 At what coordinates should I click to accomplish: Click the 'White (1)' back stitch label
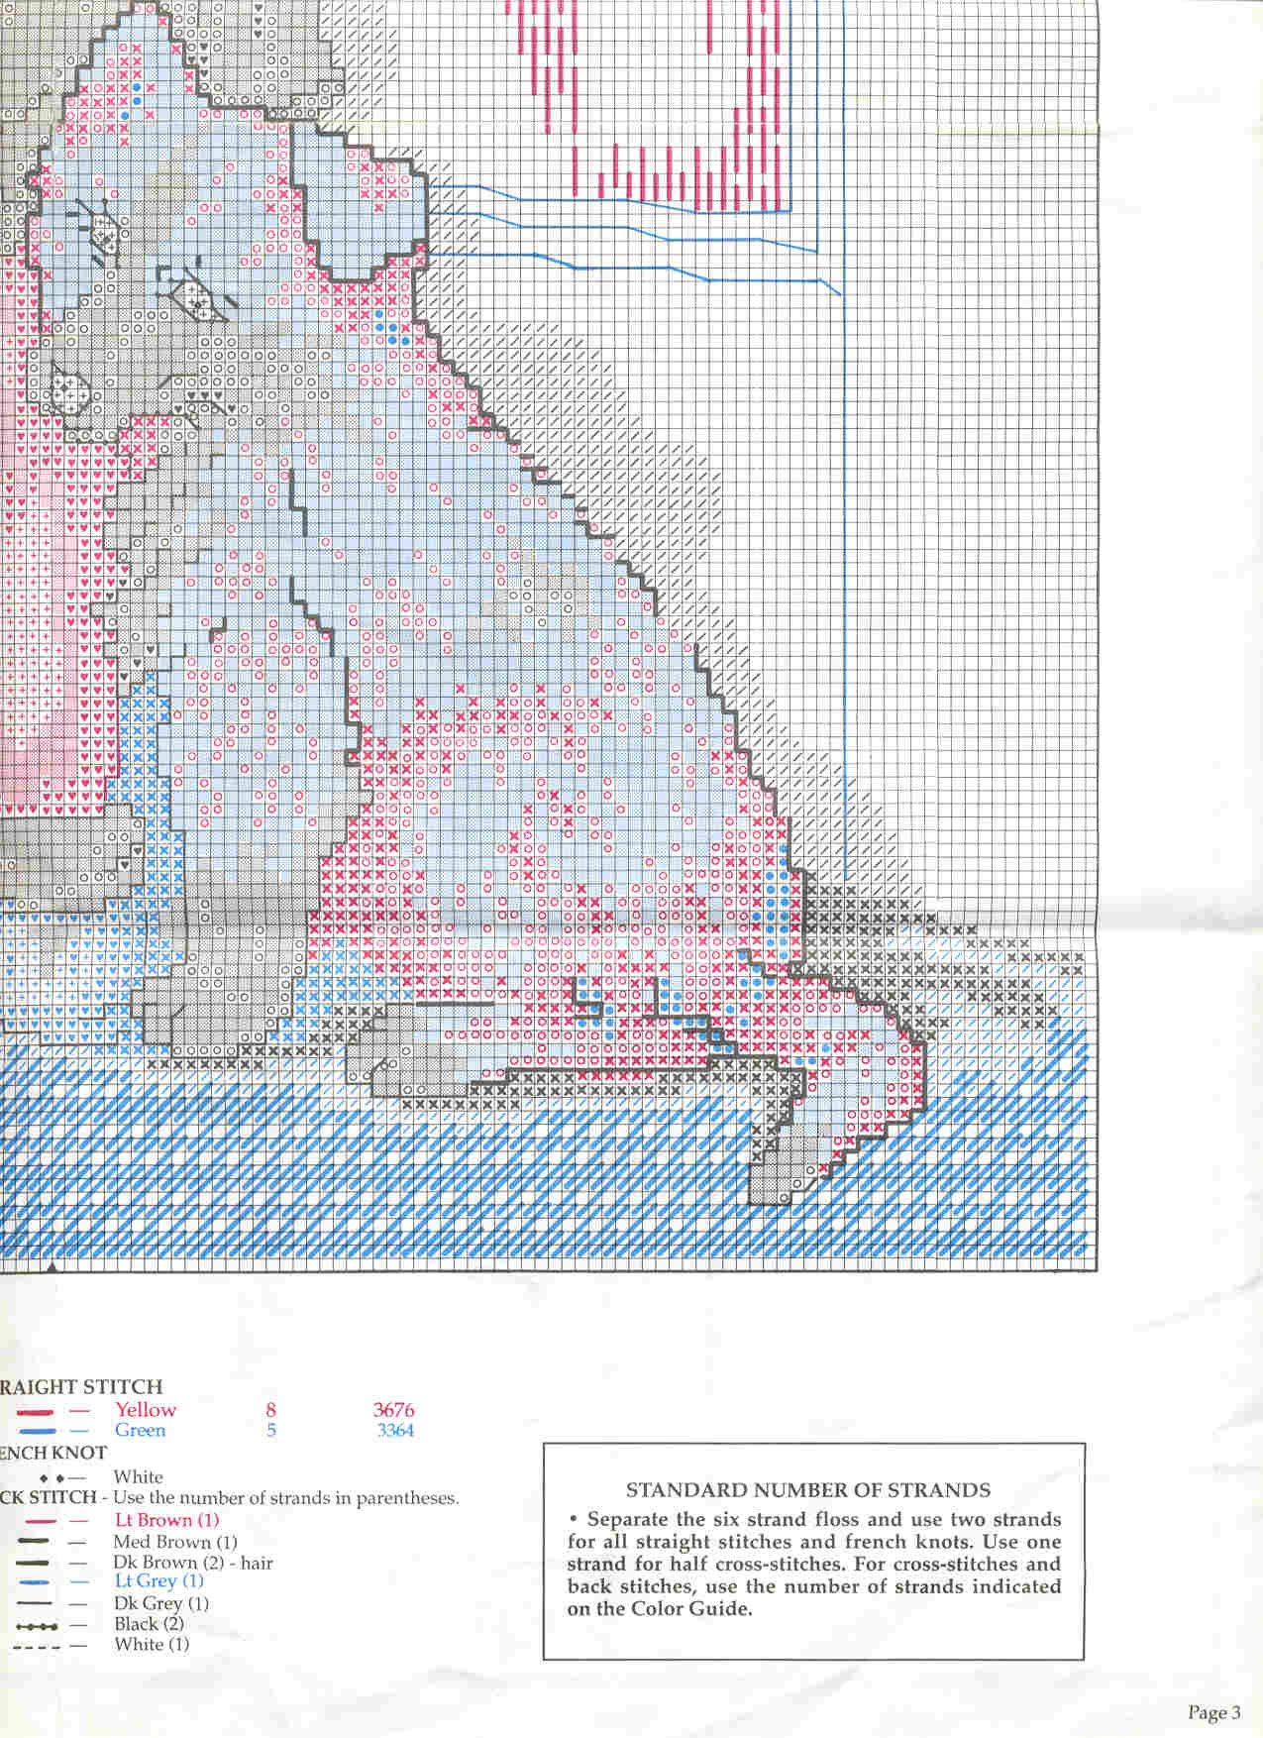click(x=152, y=1645)
